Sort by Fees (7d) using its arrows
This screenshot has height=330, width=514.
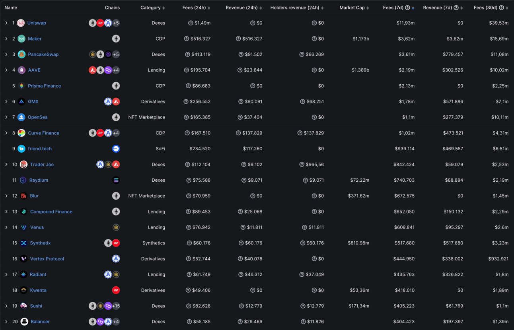tap(413, 8)
